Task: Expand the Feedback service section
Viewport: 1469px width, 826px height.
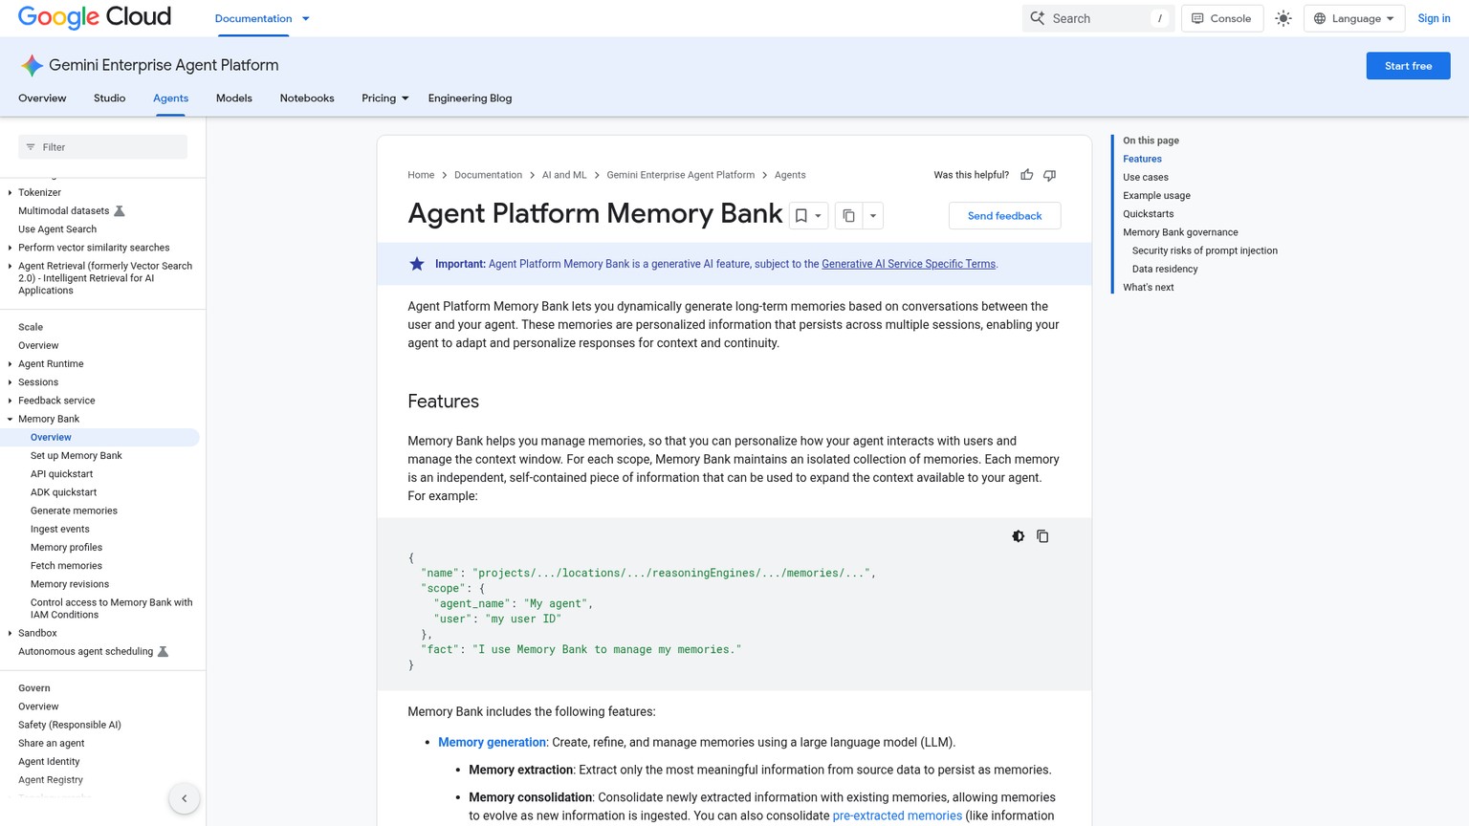Action: click(x=10, y=401)
